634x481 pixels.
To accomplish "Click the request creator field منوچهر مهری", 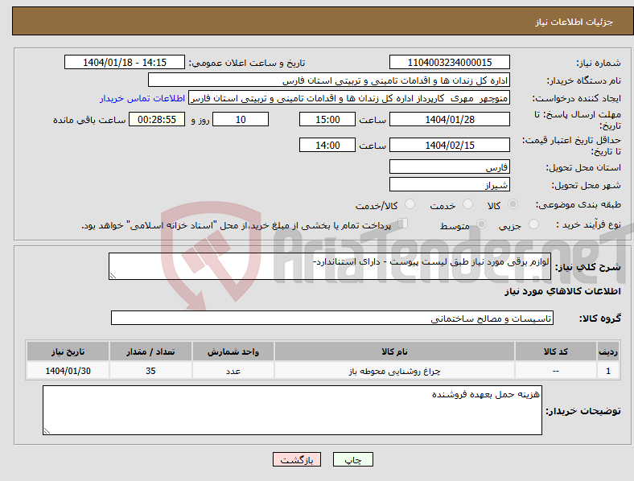I will (x=349, y=98).
